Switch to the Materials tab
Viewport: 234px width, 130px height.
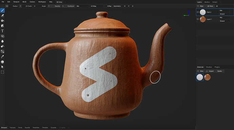point(200,67)
